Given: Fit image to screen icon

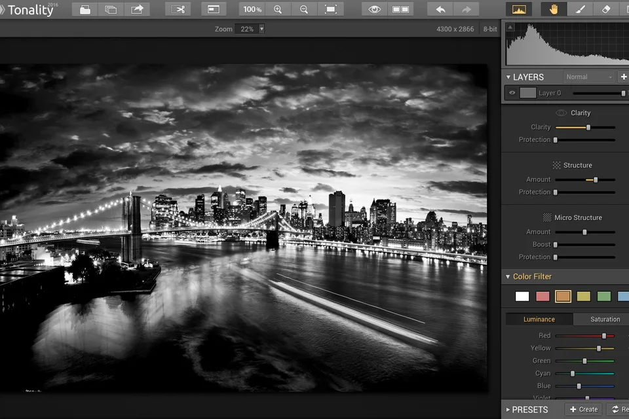Looking at the screenshot, I should click(x=330, y=9).
